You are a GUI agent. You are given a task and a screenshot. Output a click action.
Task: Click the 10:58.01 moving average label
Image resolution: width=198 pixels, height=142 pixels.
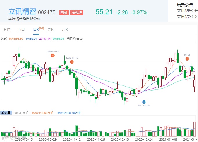tap(31, 39)
